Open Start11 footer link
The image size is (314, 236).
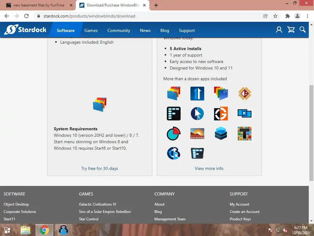click(x=9, y=219)
